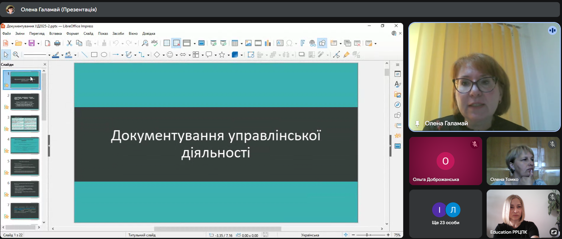Image resolution: width=562 pixels, height=239 pixels.
Task: Open the Формат menu
Action: (x=73, y=34)
